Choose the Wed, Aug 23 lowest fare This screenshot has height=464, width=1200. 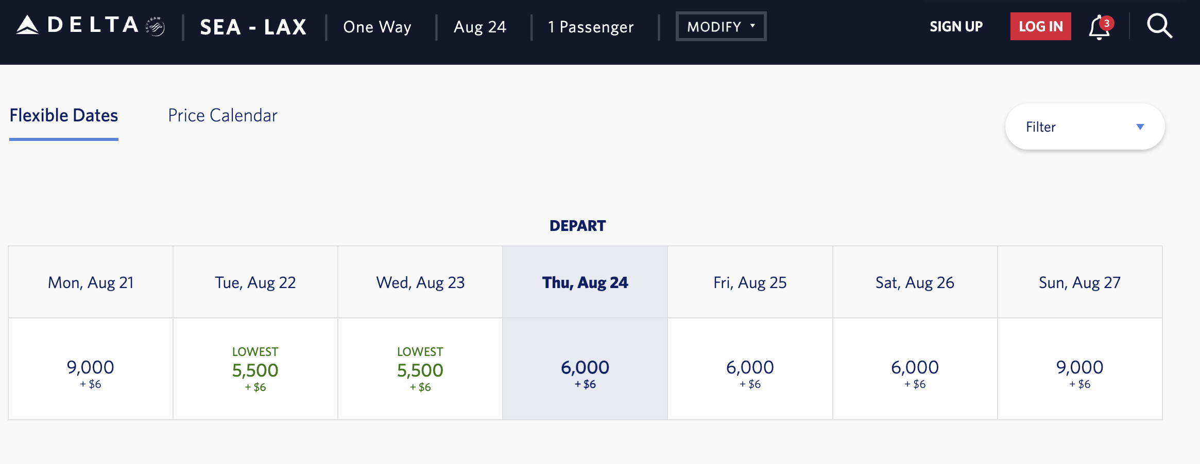click(420, 369)
